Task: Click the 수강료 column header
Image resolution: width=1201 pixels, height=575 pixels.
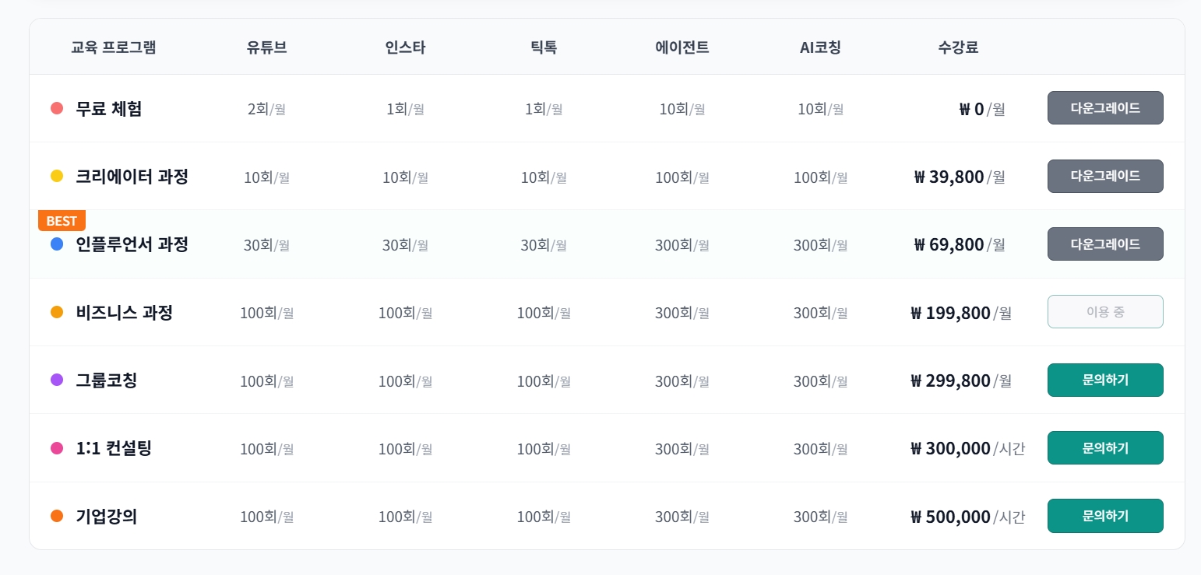Action: pyautogui.click(x=958, y=47)
